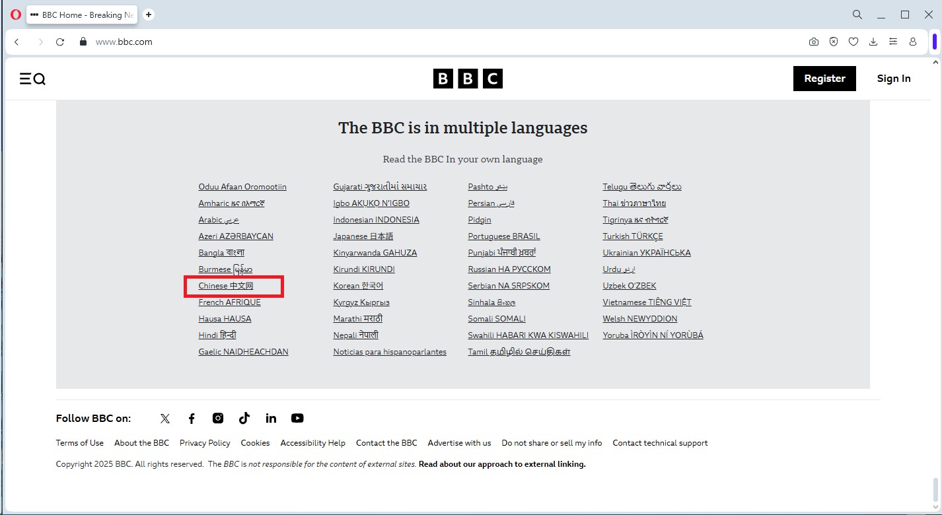Open Advertise with us footer link
Screen dimensions: 942x515
pos(459,443)
